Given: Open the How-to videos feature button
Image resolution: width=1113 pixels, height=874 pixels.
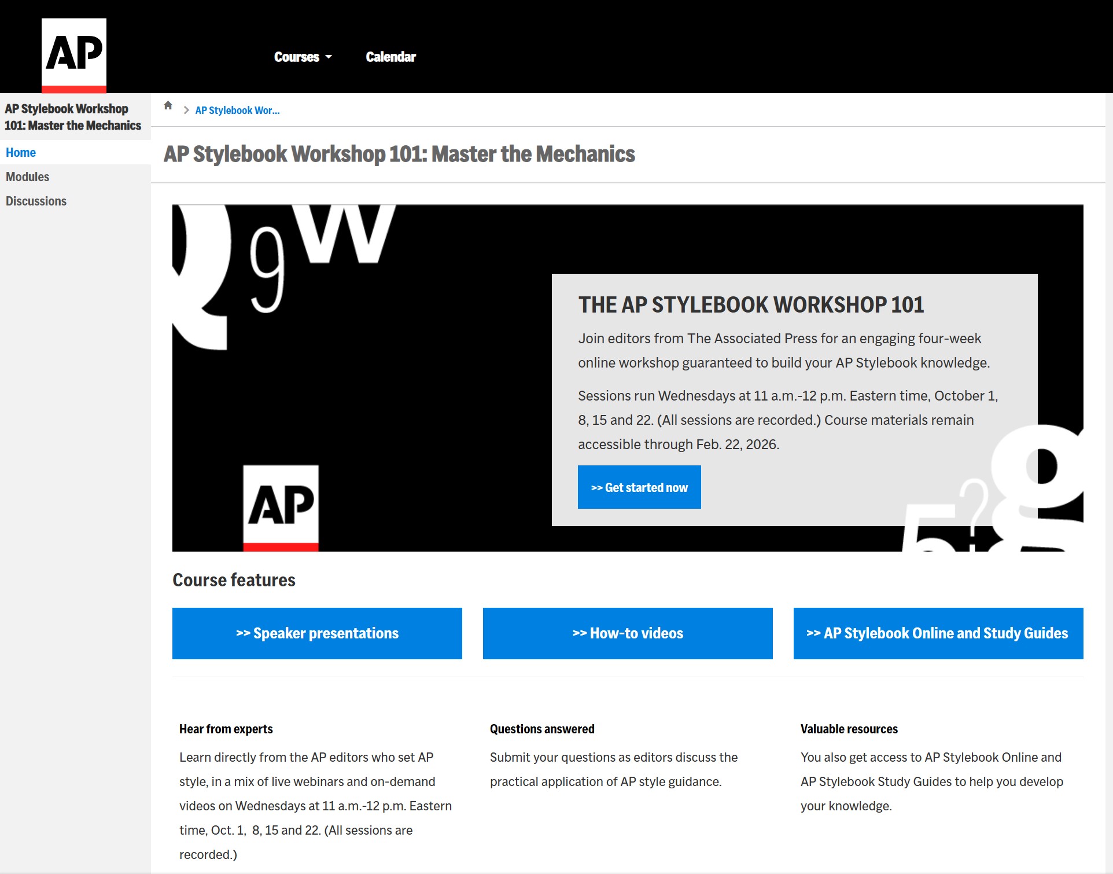Looking at the screenshot, I should click(x=628, y=633).
